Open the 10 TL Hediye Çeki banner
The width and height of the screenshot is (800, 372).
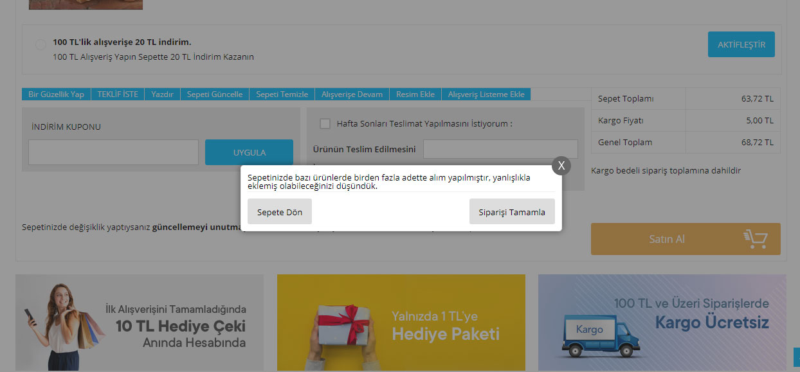(140, 323)
